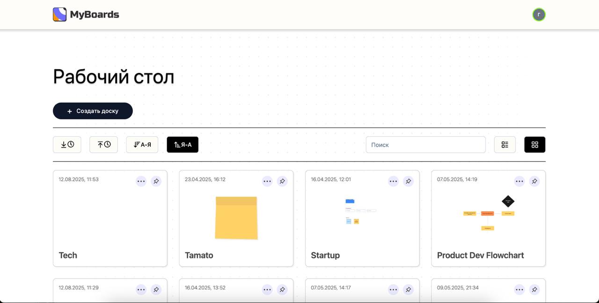Screen dimensions: 599x303
Task: Click the date 23.04.2025, 16:12
Action: coord(205,179)
